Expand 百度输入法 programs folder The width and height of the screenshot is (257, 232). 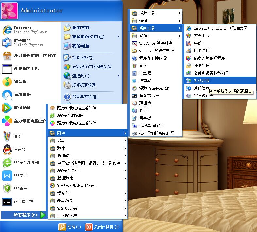point(88,216)
